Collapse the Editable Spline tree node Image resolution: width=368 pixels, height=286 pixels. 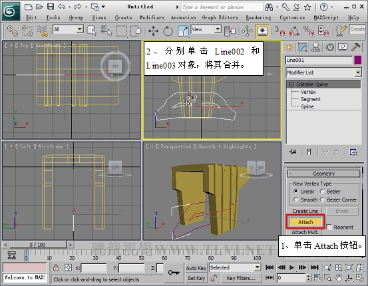pos(291,84)
